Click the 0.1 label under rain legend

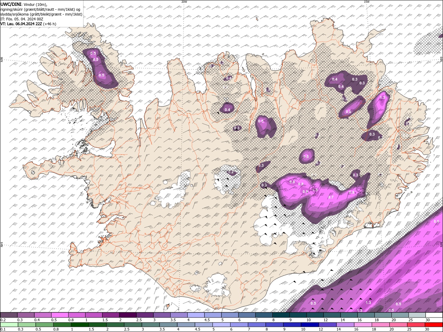point(2,330)
